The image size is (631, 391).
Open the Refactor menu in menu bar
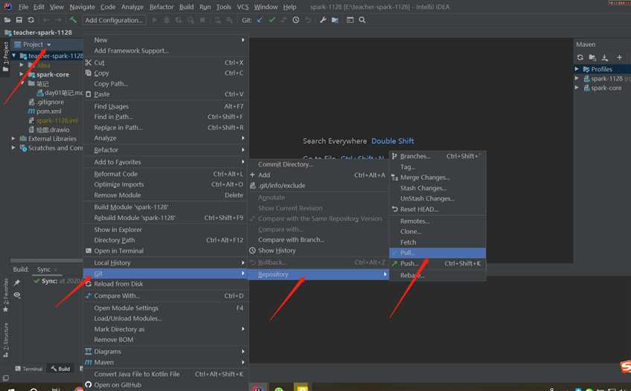[161, 7]
